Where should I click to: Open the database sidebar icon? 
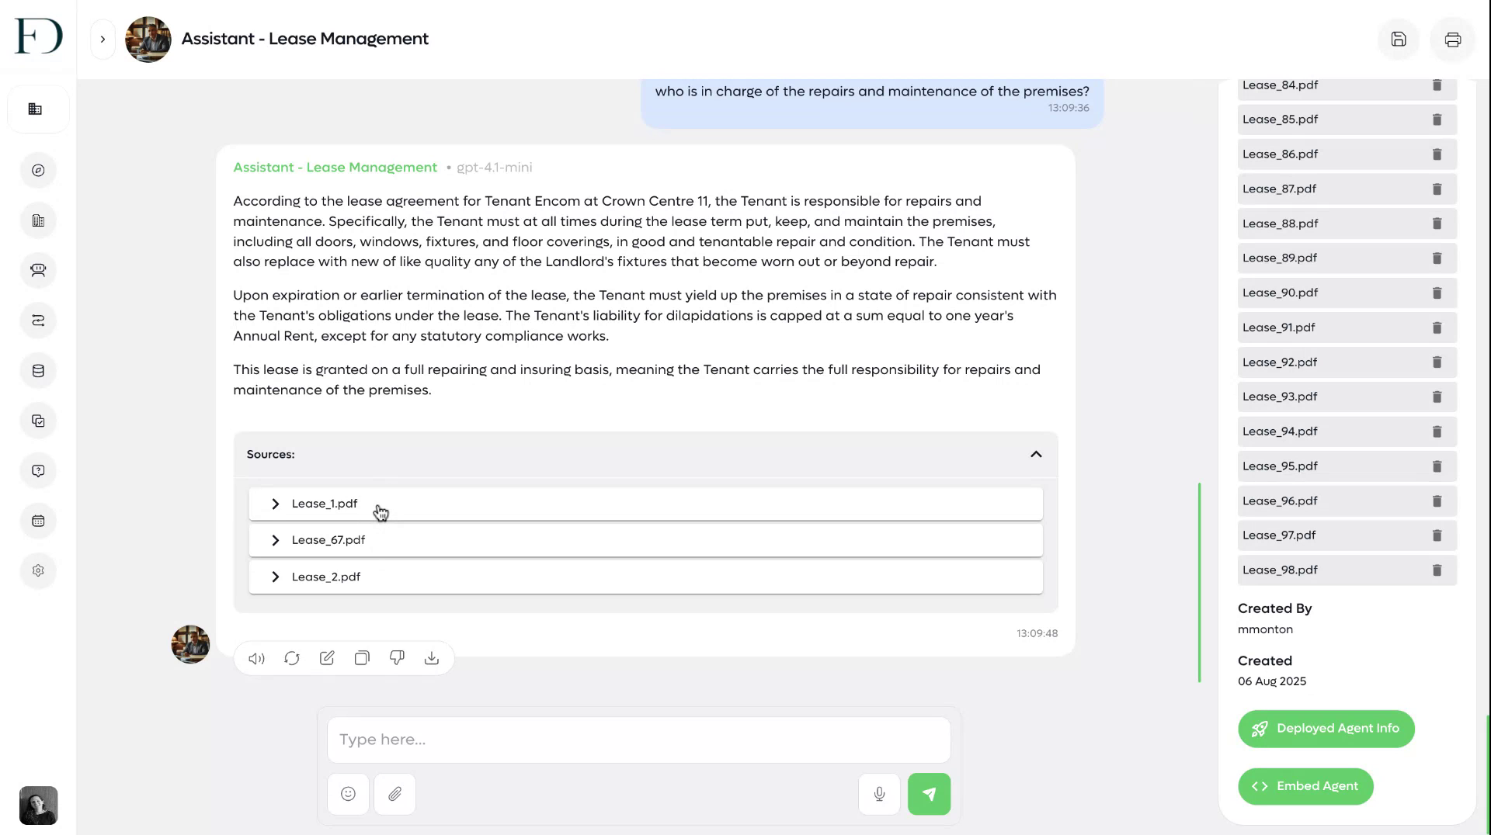(x=38, y=371)
